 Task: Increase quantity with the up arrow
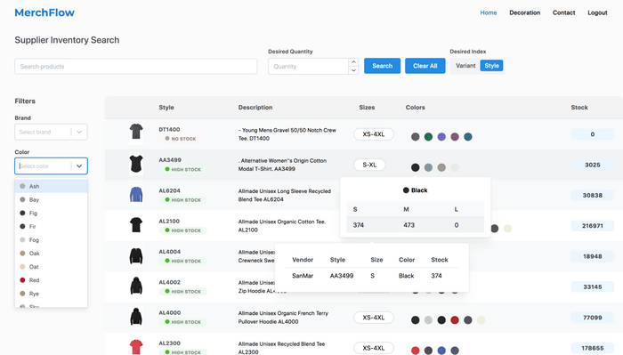click(353, 62)
